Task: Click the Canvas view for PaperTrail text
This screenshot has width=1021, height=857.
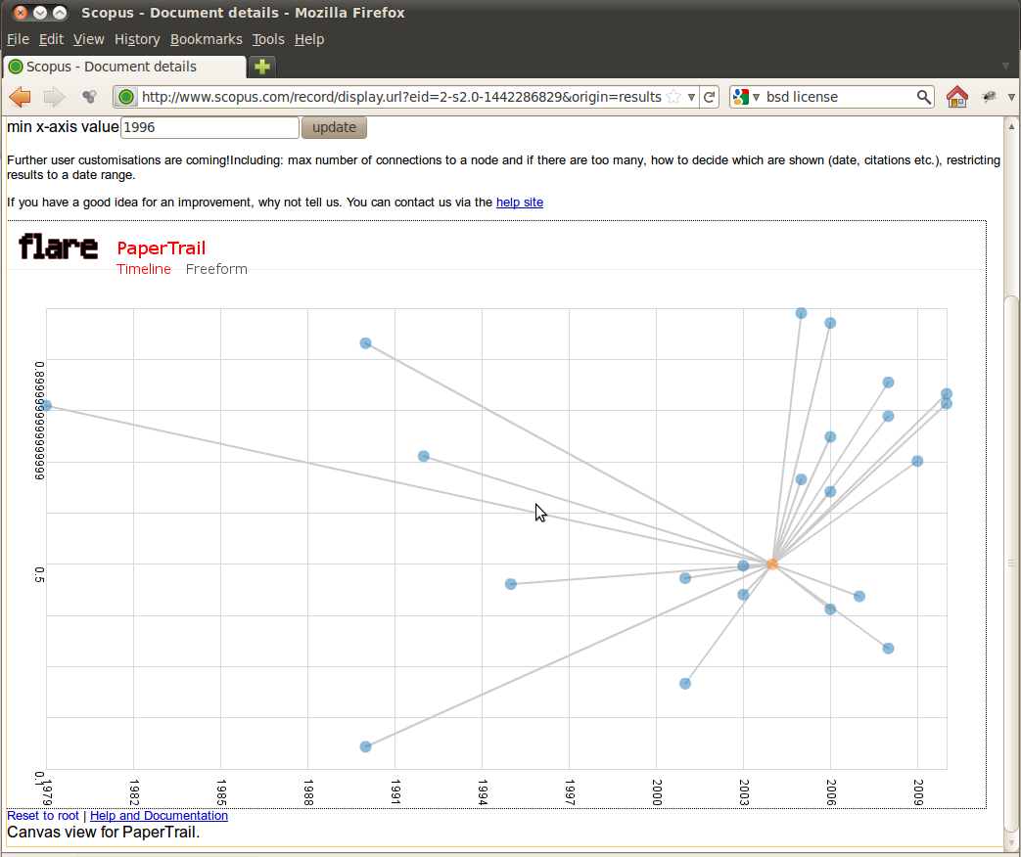Action: click(103, 833)
